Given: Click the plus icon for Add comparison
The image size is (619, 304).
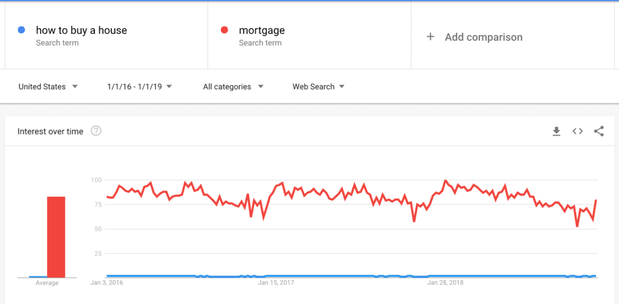Looking at the screenshot, I should pos(430,37).
